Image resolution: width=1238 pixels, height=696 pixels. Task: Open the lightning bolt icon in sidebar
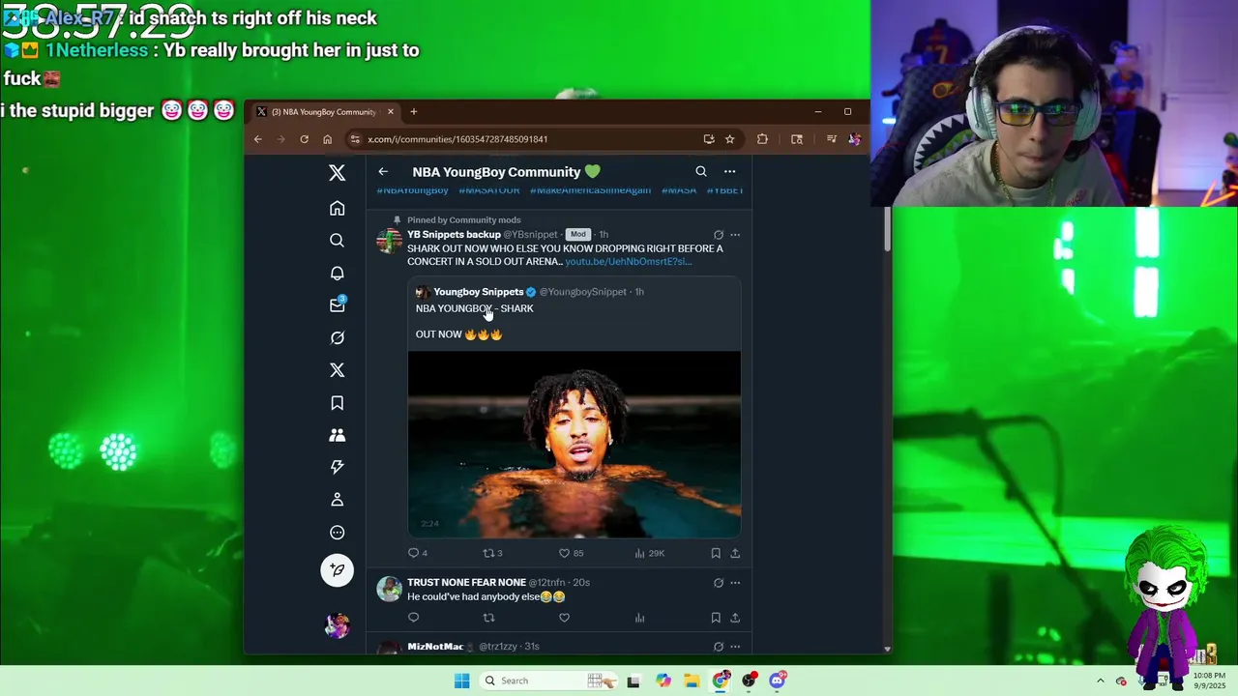[337, 467]
